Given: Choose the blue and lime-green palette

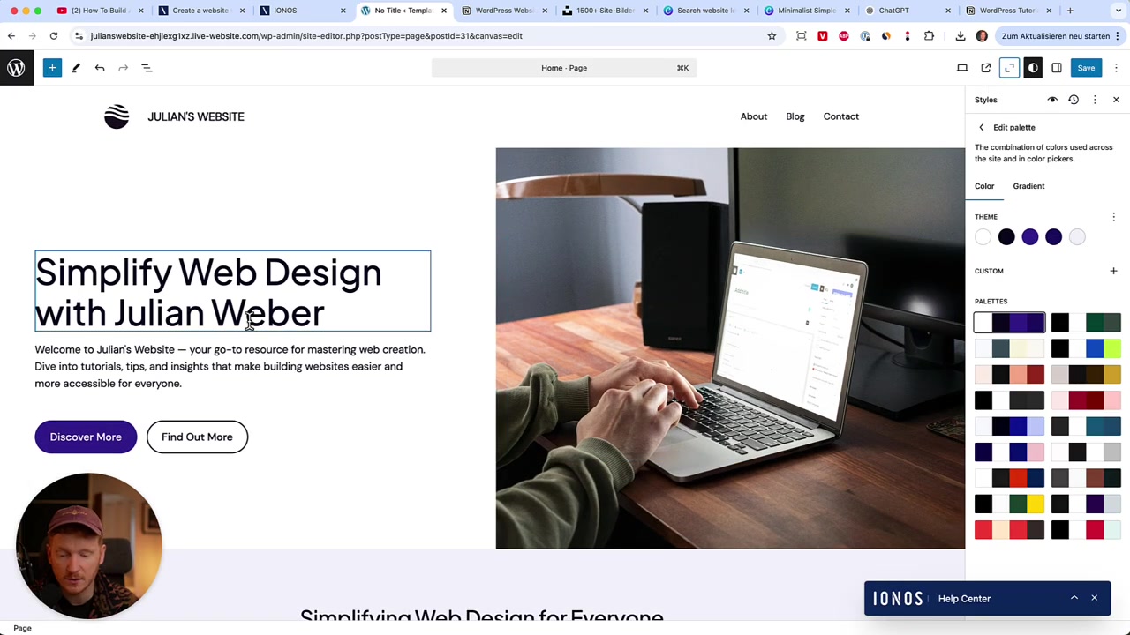Looking at the screenshot, I should click(1086, 349).
